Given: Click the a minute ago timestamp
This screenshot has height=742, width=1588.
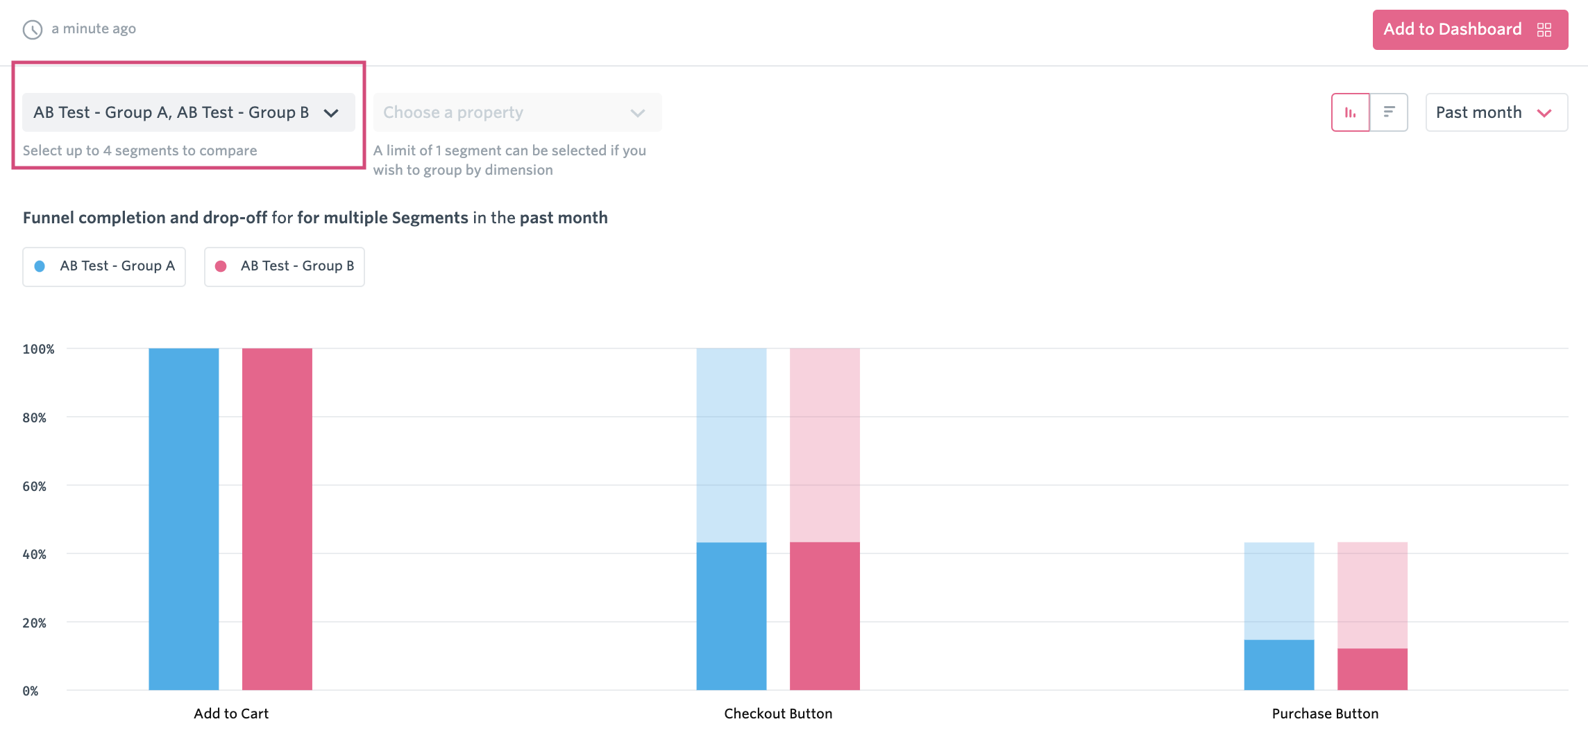Looking at the screenshot, I should [94, 28].
